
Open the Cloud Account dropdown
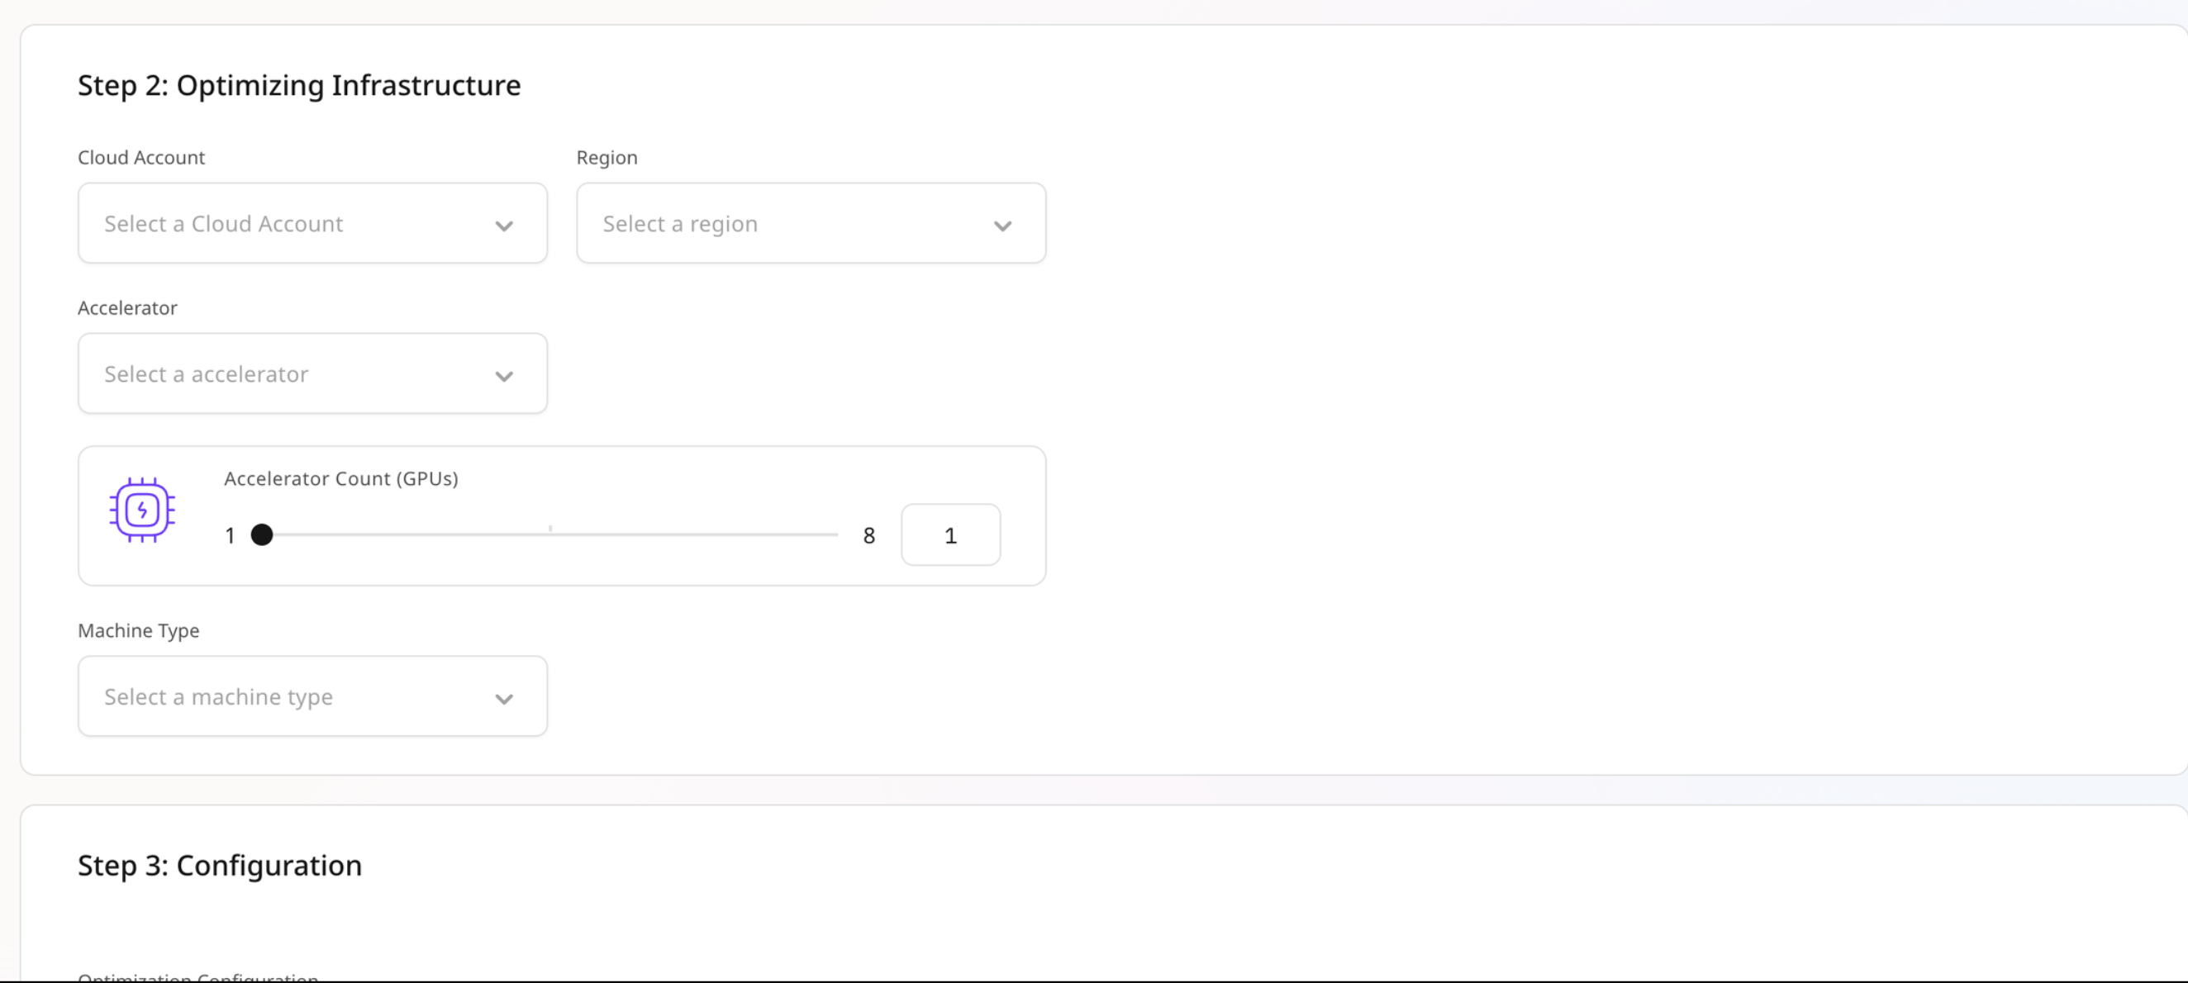point(312,223)
